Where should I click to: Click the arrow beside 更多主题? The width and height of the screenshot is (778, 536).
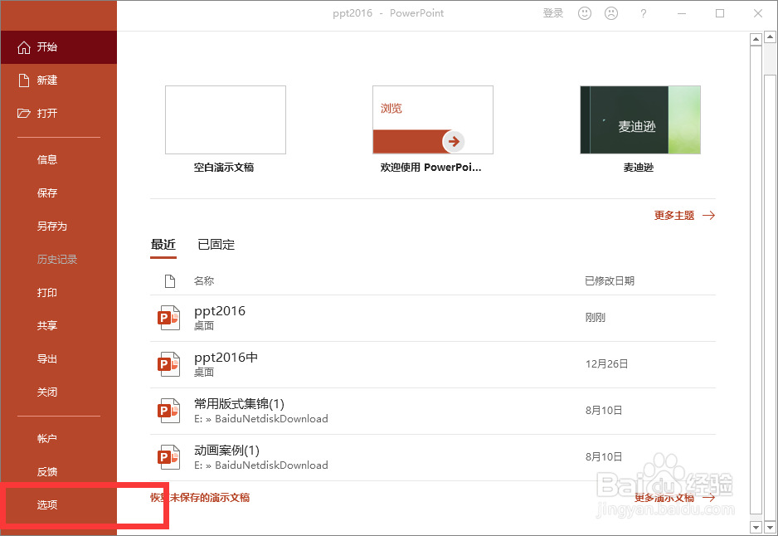(709, 216)
